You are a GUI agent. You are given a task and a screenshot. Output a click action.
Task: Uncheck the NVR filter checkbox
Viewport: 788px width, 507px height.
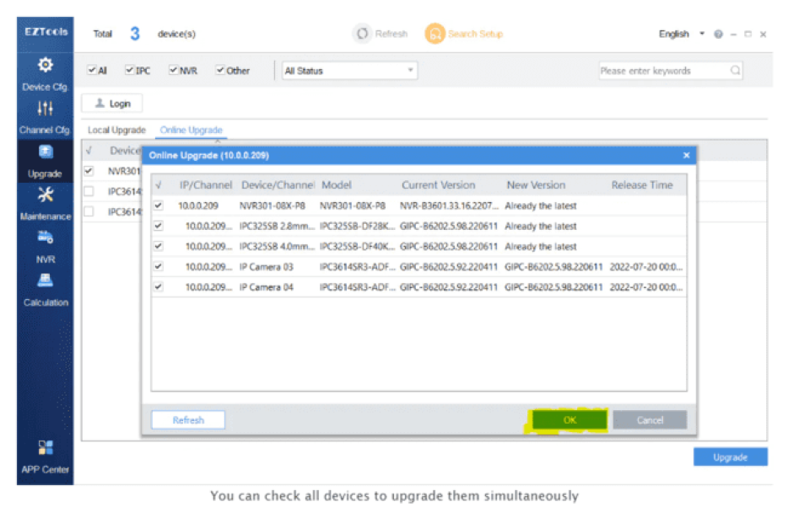174,71
